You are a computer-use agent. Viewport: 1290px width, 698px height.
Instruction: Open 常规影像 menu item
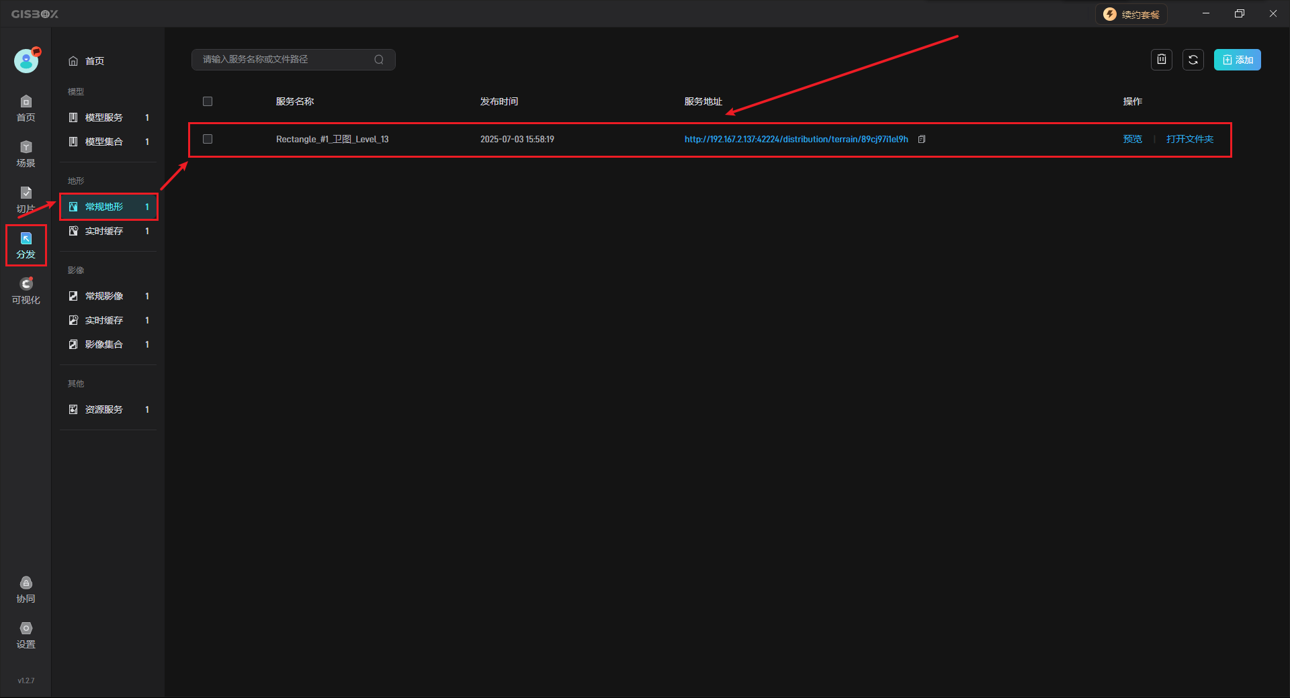click(109, 296)
